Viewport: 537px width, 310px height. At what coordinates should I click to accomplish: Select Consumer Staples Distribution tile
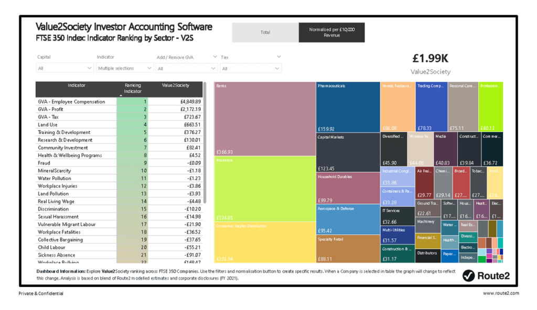tap(265, 242)
